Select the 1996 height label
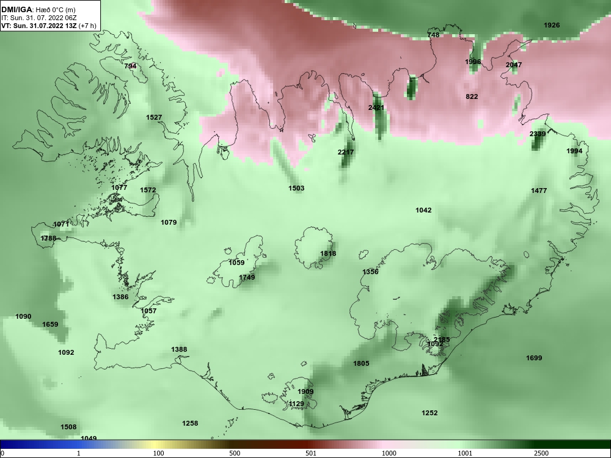Screen dimensions: 611x458 click(473, 62)
